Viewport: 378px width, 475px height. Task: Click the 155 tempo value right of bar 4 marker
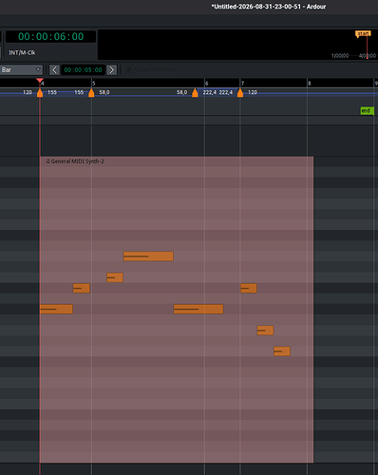point(52,92)
